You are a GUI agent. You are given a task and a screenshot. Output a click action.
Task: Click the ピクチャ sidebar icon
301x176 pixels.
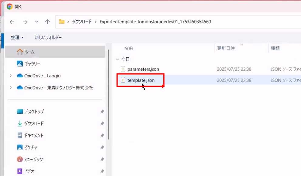point(20,147)
